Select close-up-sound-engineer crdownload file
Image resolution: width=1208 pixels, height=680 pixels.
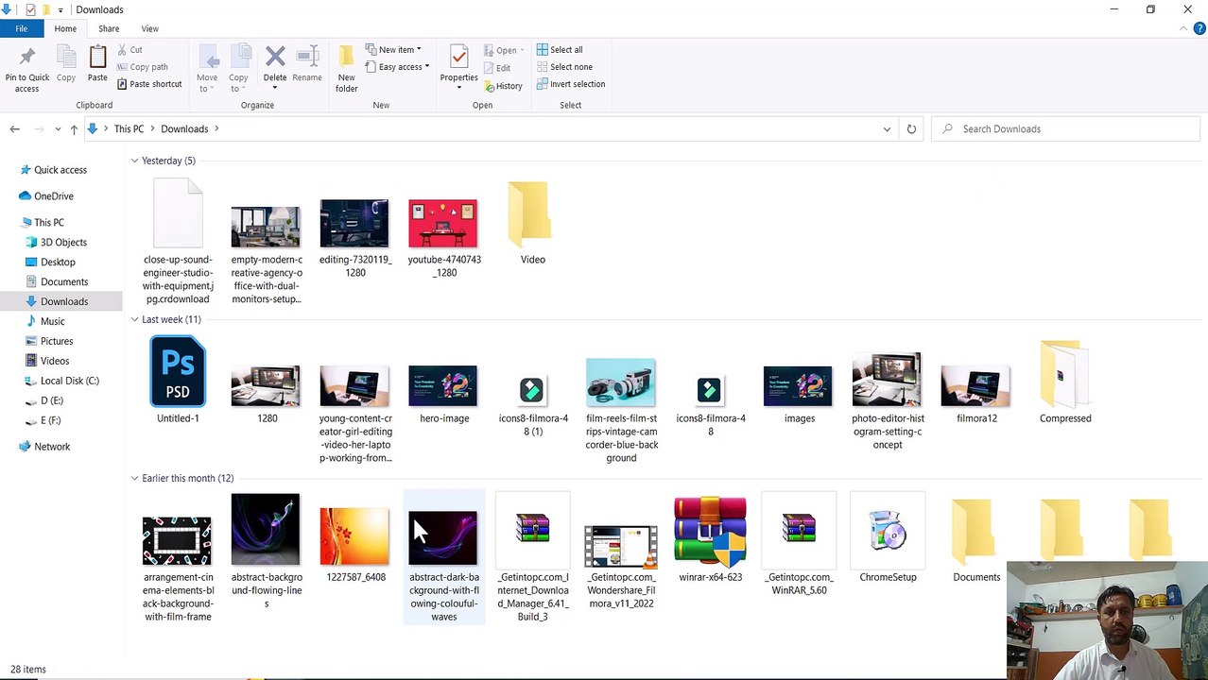pos(178,242)
